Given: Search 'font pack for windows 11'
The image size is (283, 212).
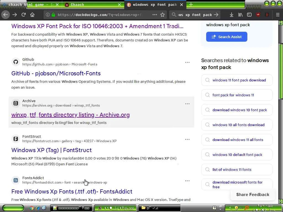Looking at the screenshot, I should (x=237, y=95).
